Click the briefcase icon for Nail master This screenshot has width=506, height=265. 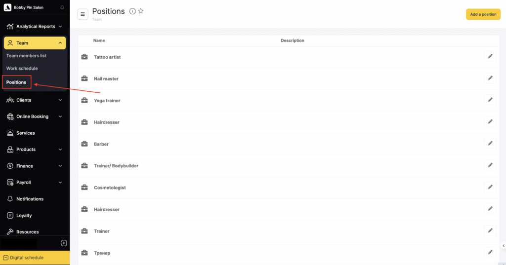click(84, 78)
